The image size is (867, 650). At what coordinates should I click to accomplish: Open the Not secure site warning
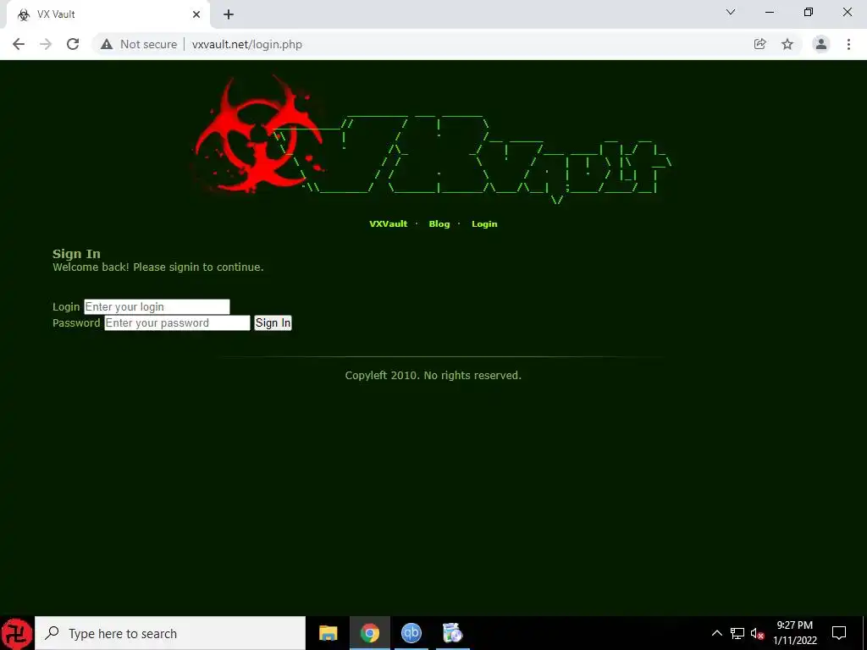[140, 44]
